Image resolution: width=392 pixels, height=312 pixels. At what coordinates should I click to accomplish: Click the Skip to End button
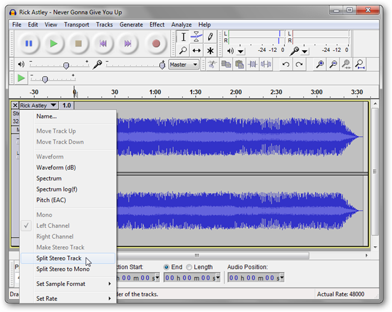tap(128, 43)
